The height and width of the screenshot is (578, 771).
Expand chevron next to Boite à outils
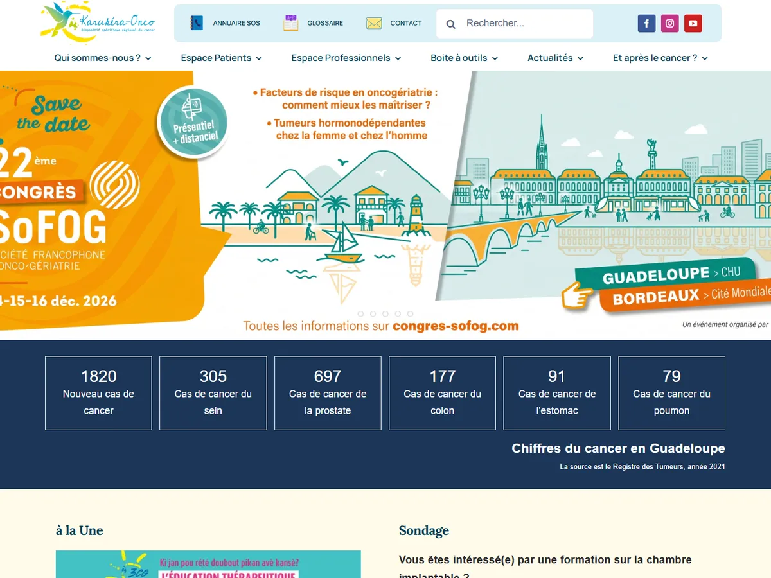495,58
